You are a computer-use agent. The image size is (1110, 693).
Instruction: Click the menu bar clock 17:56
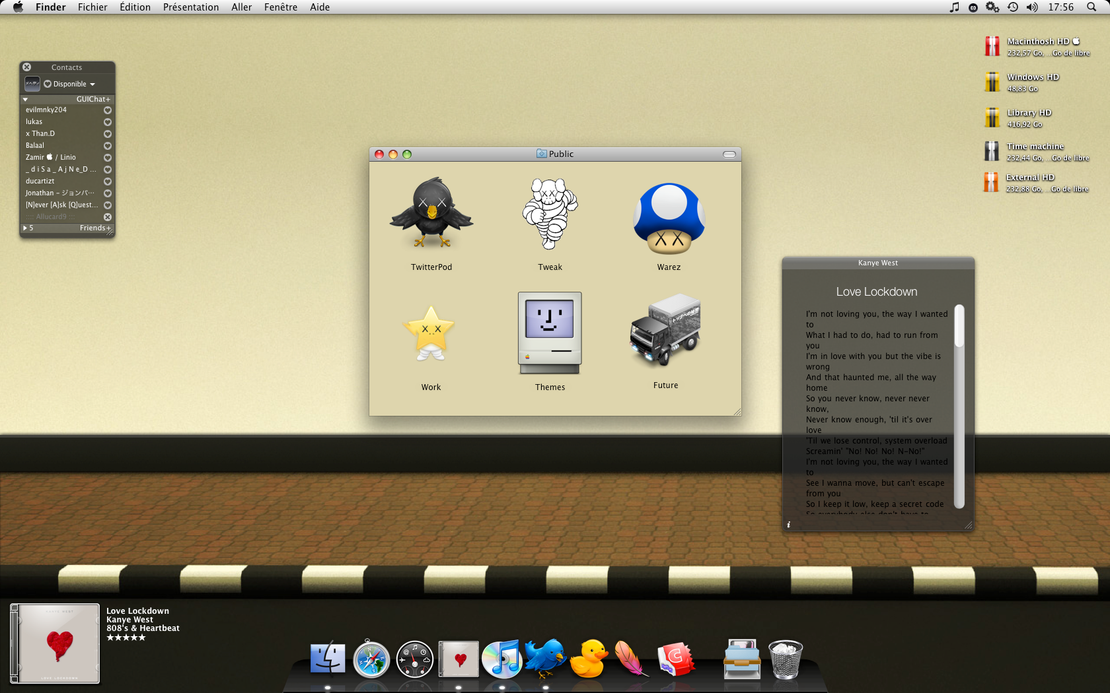(1060, 7)
